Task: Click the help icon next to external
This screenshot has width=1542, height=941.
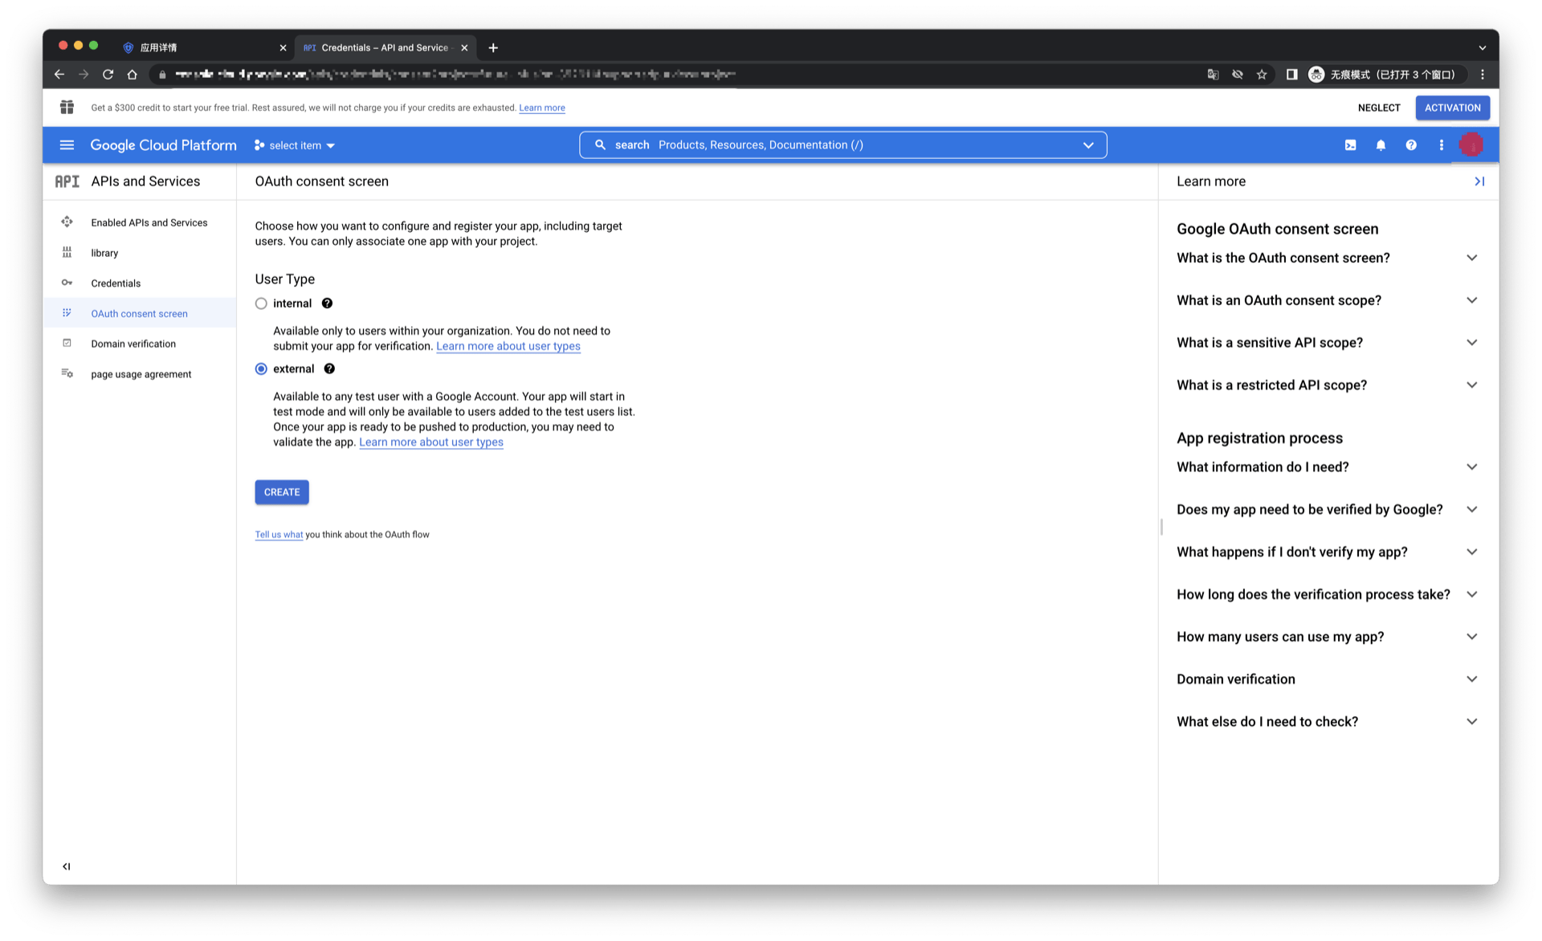Action: 329,369
